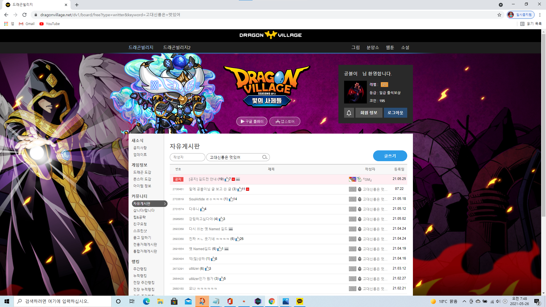The width and height of the screenshot is (546, 307).
Task: Open the Gmail bookmark
Action: click(x=27, y=24)
